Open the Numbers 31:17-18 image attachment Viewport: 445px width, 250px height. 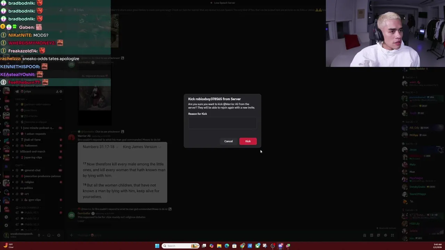(x=122, y=172)
